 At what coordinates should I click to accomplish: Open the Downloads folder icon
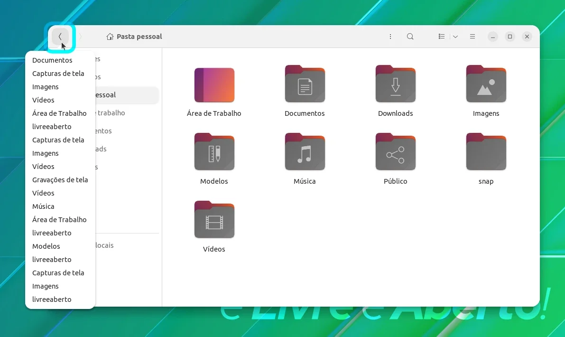[x=395, y=84]
